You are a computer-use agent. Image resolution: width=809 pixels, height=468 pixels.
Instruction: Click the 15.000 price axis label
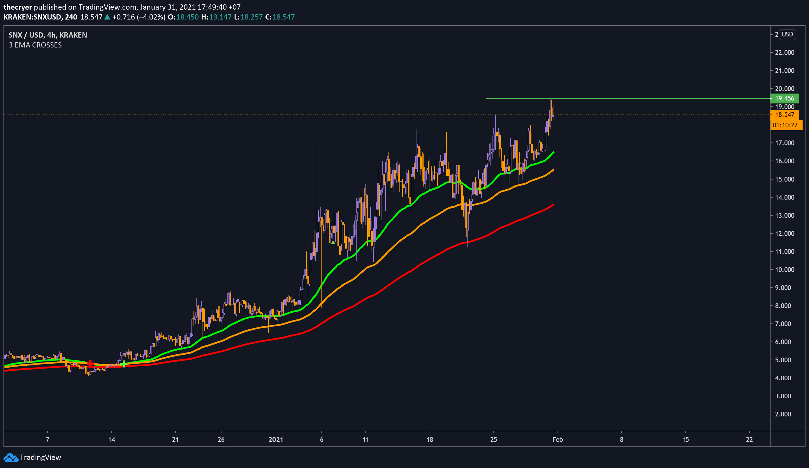785,179
